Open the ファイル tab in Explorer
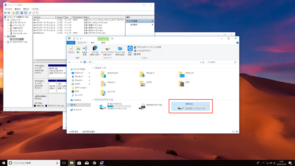 click(71, 43)
